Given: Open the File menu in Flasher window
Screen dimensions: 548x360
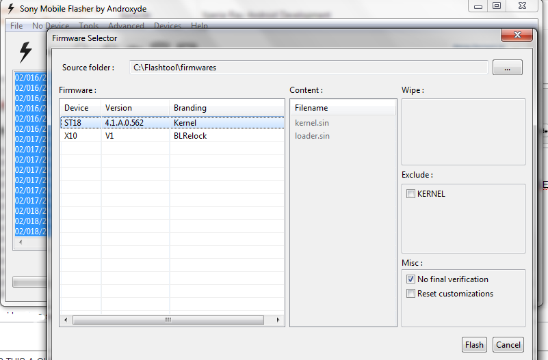Looking at the screenshot, I should click(16, 26).
